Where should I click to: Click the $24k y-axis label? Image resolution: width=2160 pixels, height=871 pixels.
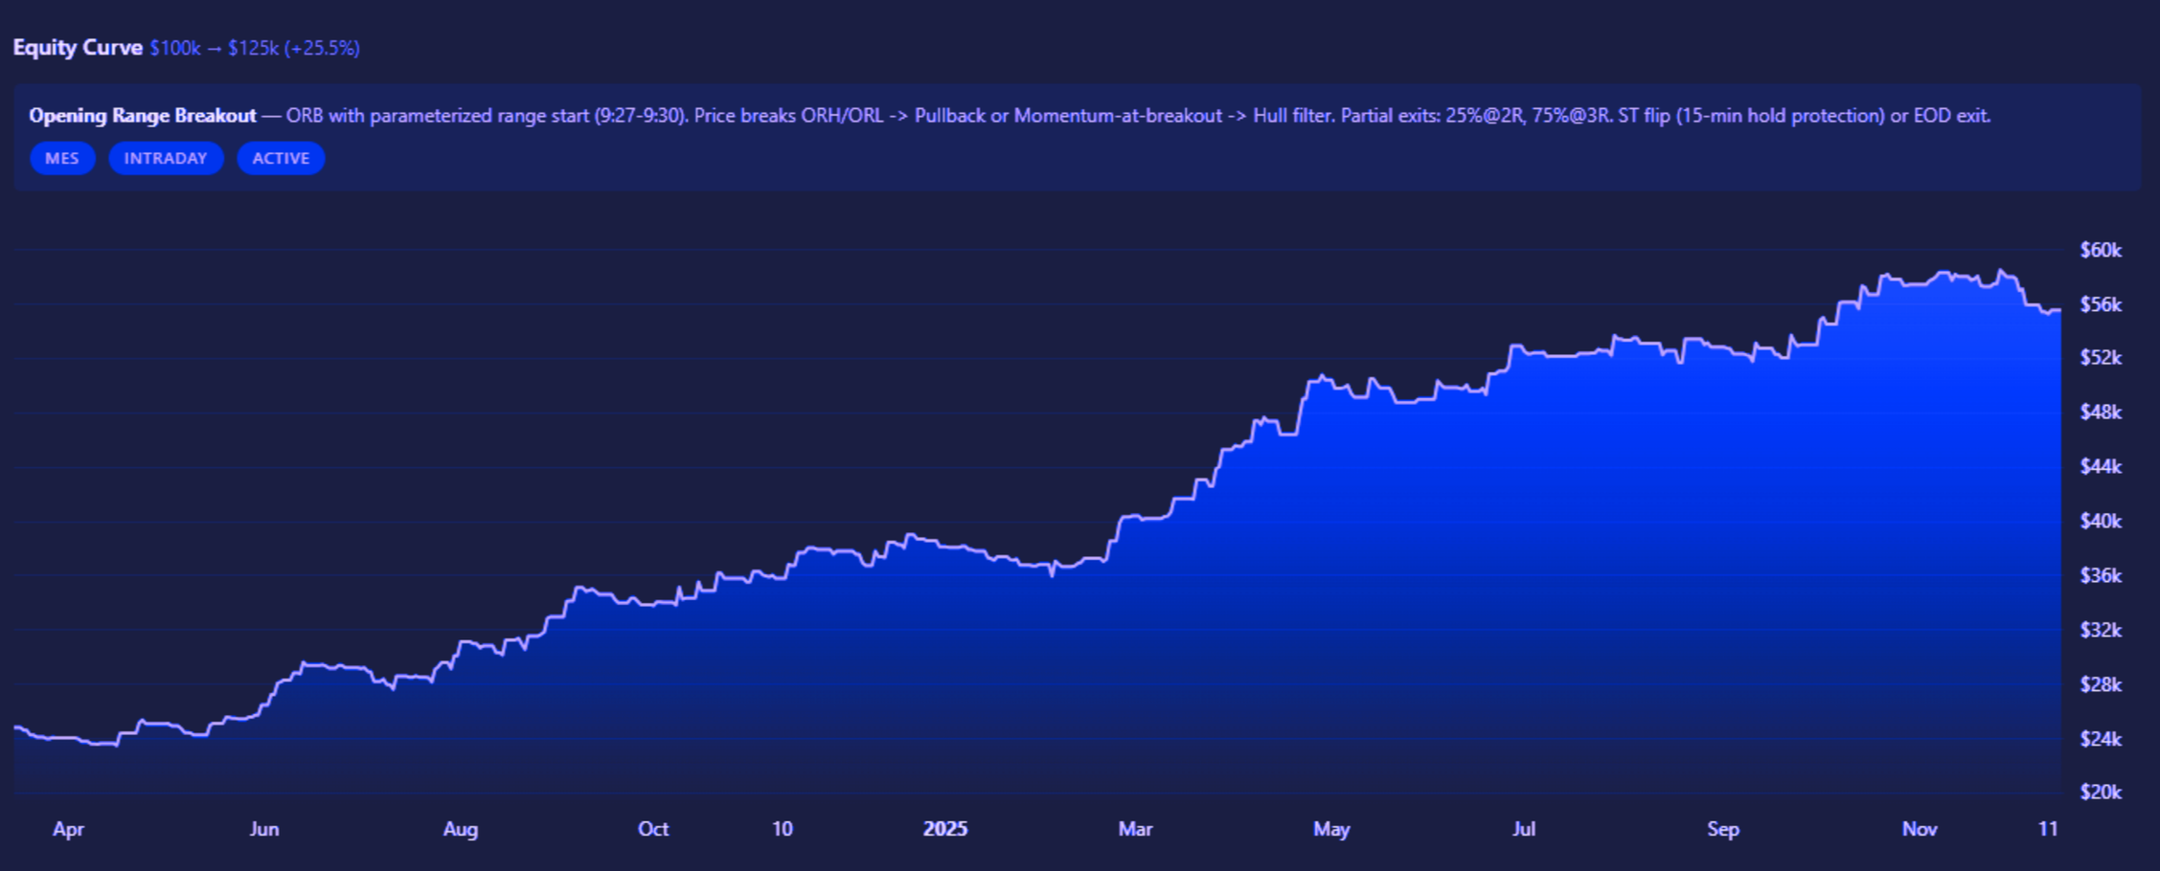2101,739
